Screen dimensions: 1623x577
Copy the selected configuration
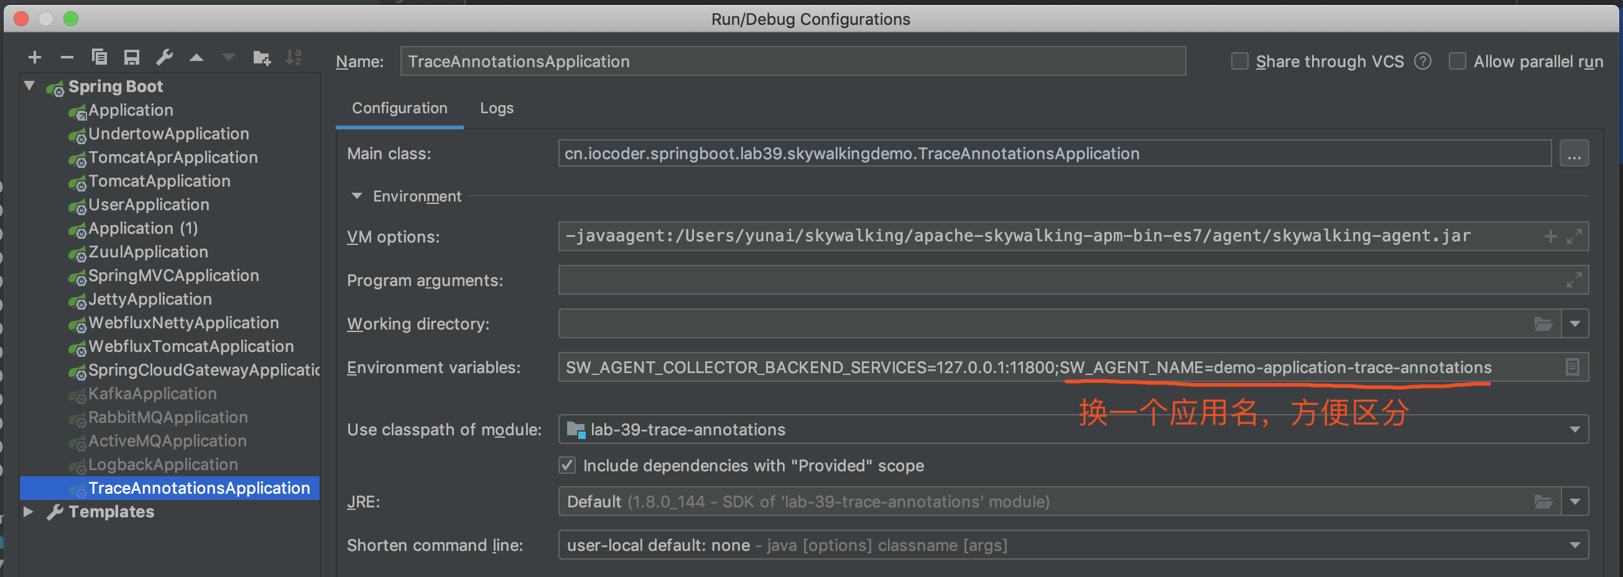(99, 58)
